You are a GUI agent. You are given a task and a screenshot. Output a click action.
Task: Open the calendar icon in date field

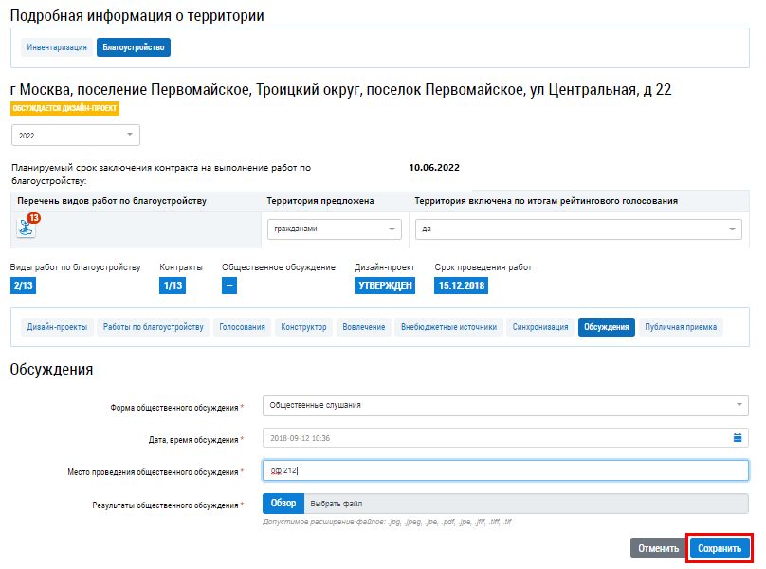click(738, 438)
